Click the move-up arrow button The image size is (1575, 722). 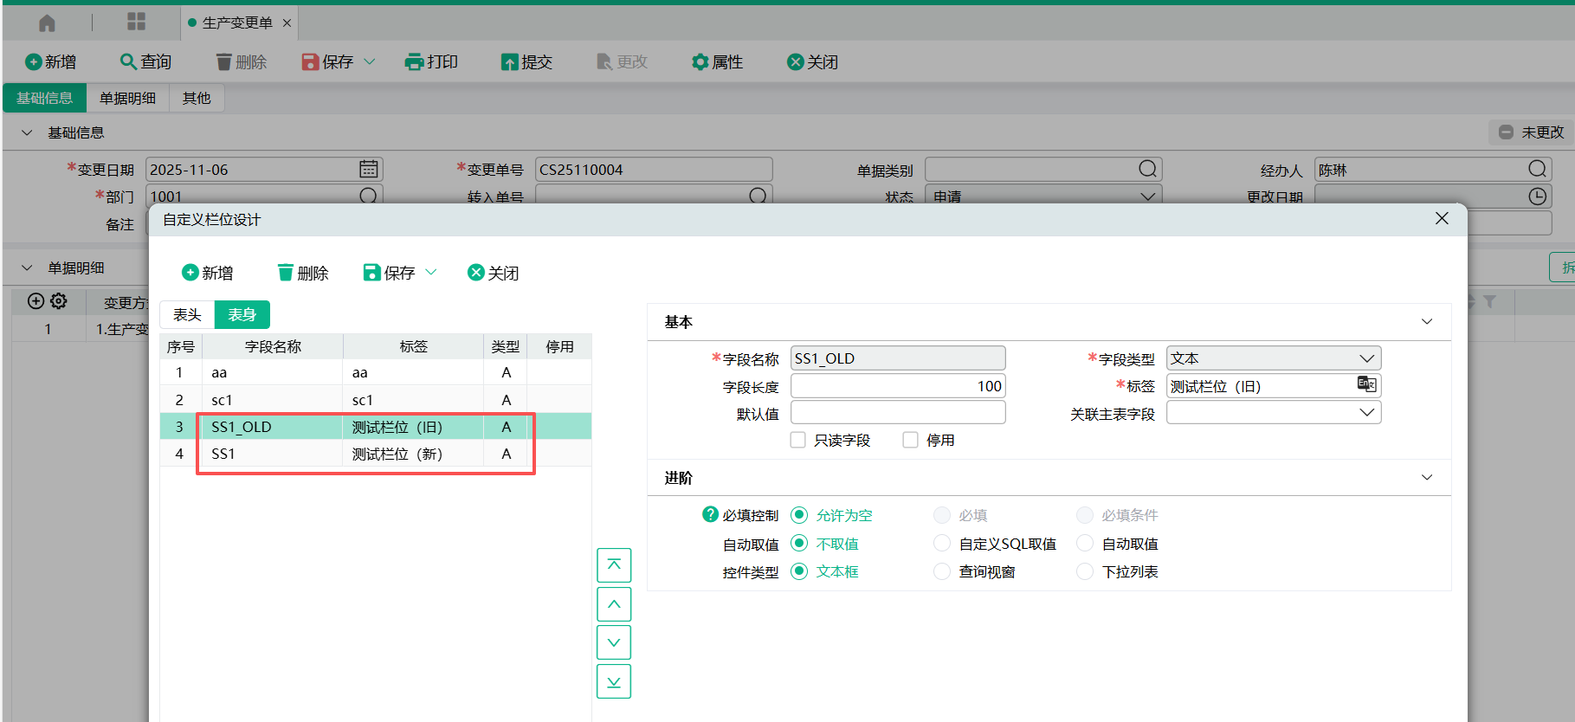pos(613,604)
